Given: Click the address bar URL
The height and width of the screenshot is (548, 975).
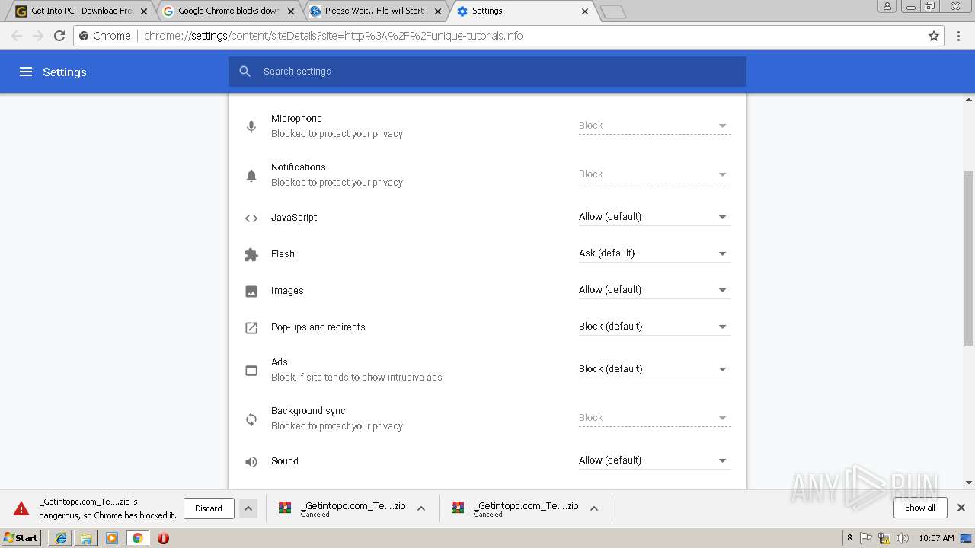Looking at the screenshot, I should [333, 36].
